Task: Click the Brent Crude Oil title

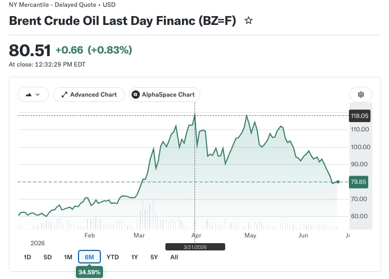Action: point(122,21)
